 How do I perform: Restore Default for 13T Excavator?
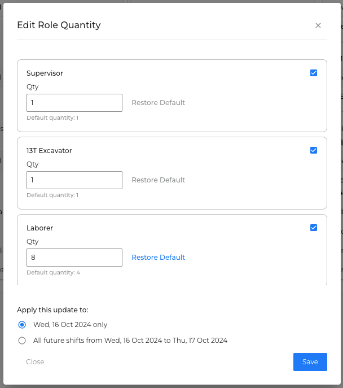(158, 180)
